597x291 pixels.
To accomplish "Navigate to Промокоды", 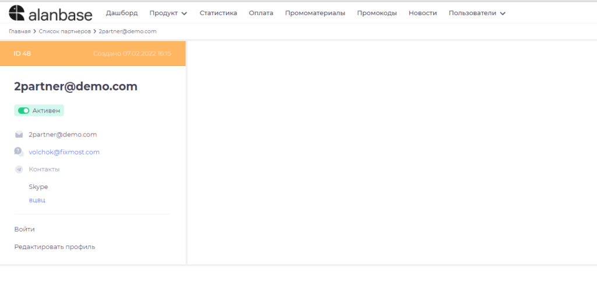I will coord(377,13).
